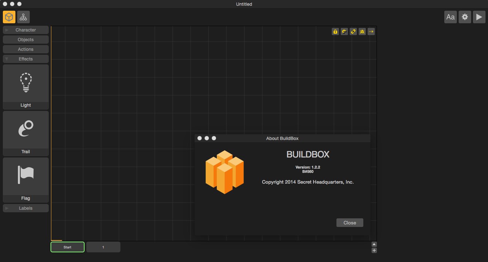Screen dimensions: 488x262
Task: Toggle the chain link icon
Action: tap(353, 31)
